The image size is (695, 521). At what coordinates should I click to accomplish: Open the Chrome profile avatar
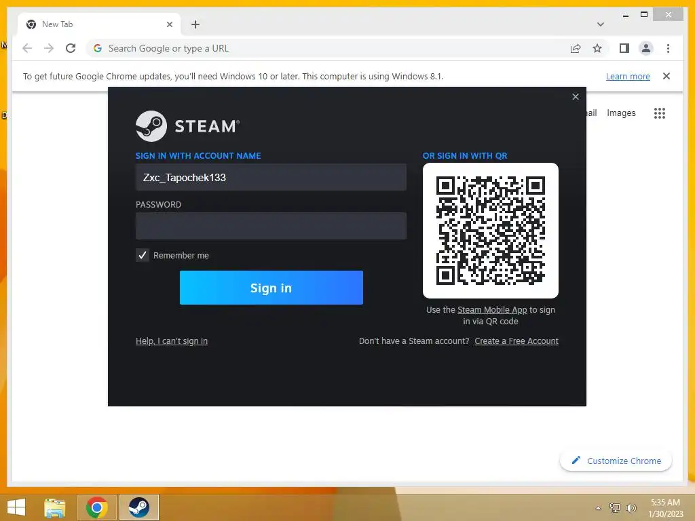(646, 48)
